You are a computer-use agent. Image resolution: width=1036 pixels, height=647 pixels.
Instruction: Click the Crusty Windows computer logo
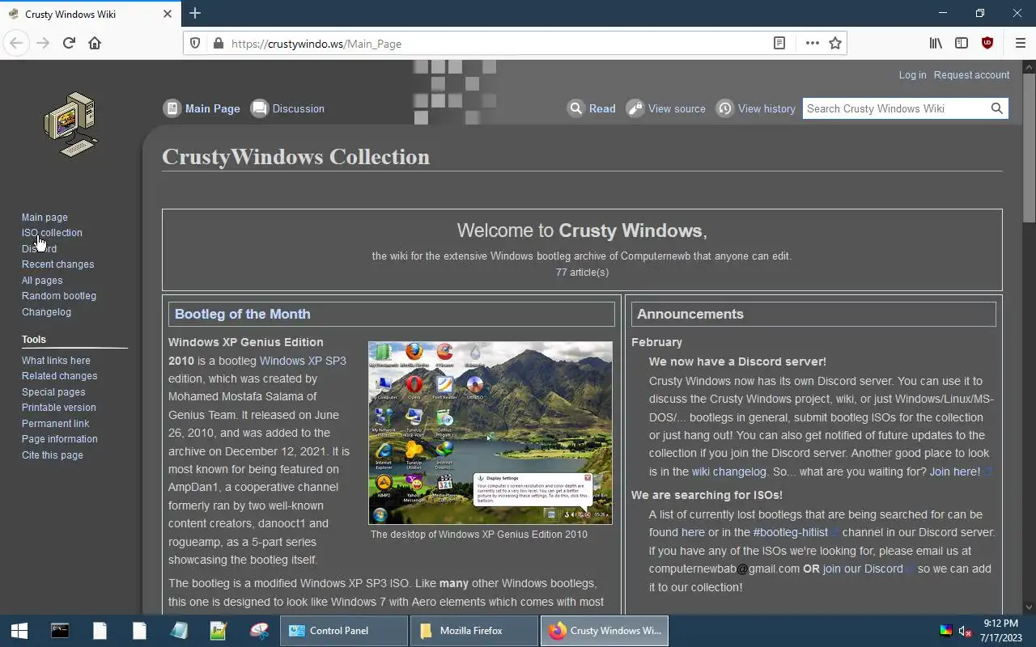[x=70, y=124]
